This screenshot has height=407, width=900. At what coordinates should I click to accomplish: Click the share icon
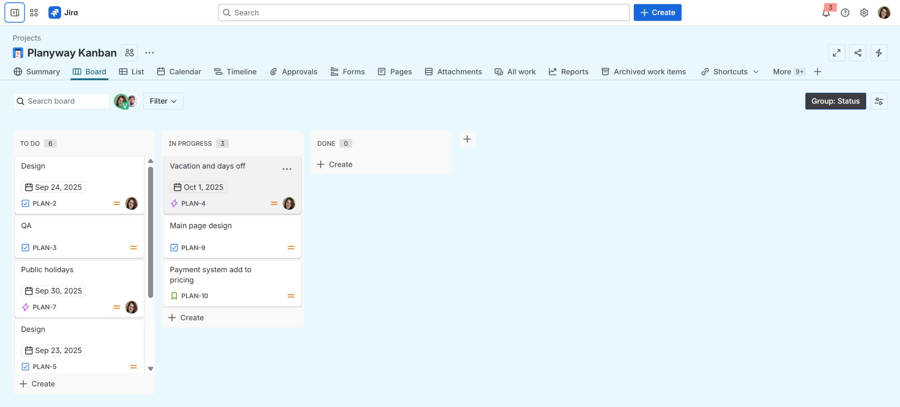point(857,53)
